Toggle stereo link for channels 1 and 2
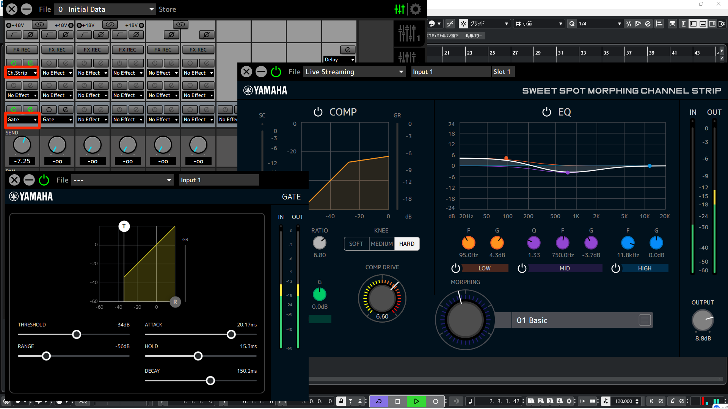Image resolution: width=728 pixels, height=409 pixels. 39,25
